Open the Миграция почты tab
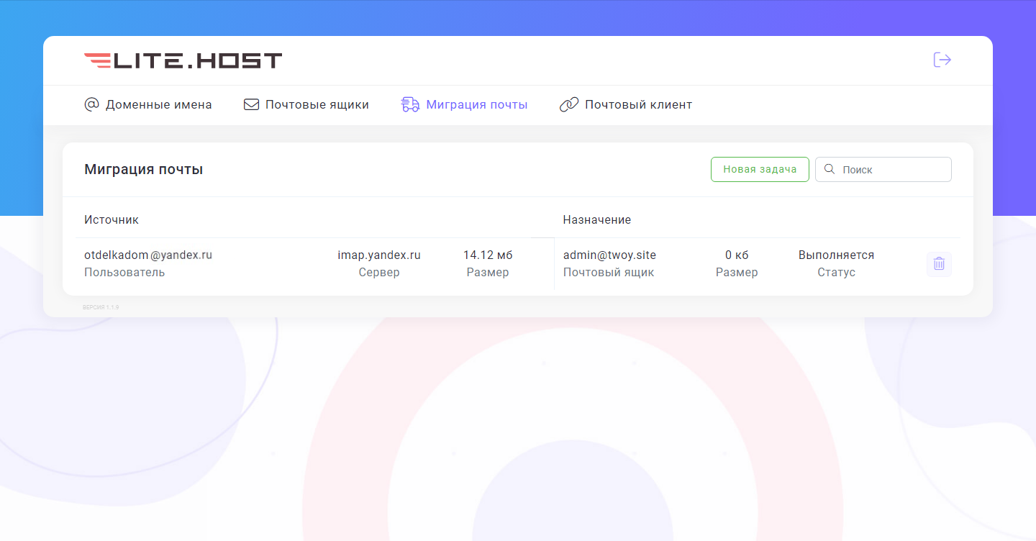The width and height of the screenshot is (1036, 541). point(464,105)
